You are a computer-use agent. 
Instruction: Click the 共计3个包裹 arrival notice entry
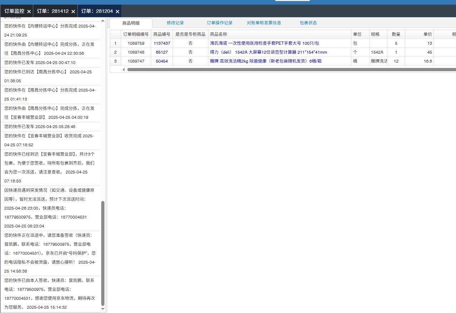tap(50, 167)
